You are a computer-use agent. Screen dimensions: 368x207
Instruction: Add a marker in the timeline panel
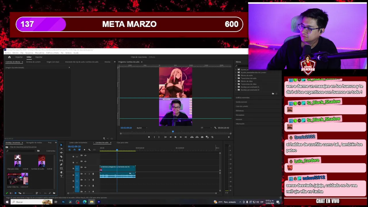coord(85,150)
